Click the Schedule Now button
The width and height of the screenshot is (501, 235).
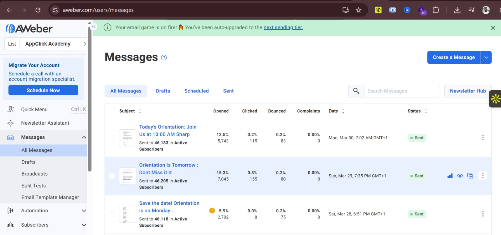[43, 90]
